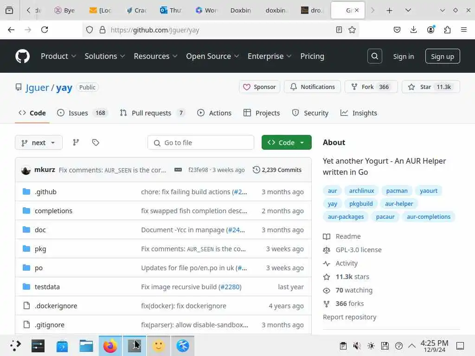Viewport: 475px width, 356px height.
Task: Open the clipboard tray icon
Action: pos(343,346)
